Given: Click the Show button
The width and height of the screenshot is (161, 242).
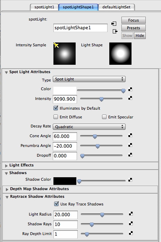Looking at the screenshot, I should click(x=127, y=36).
